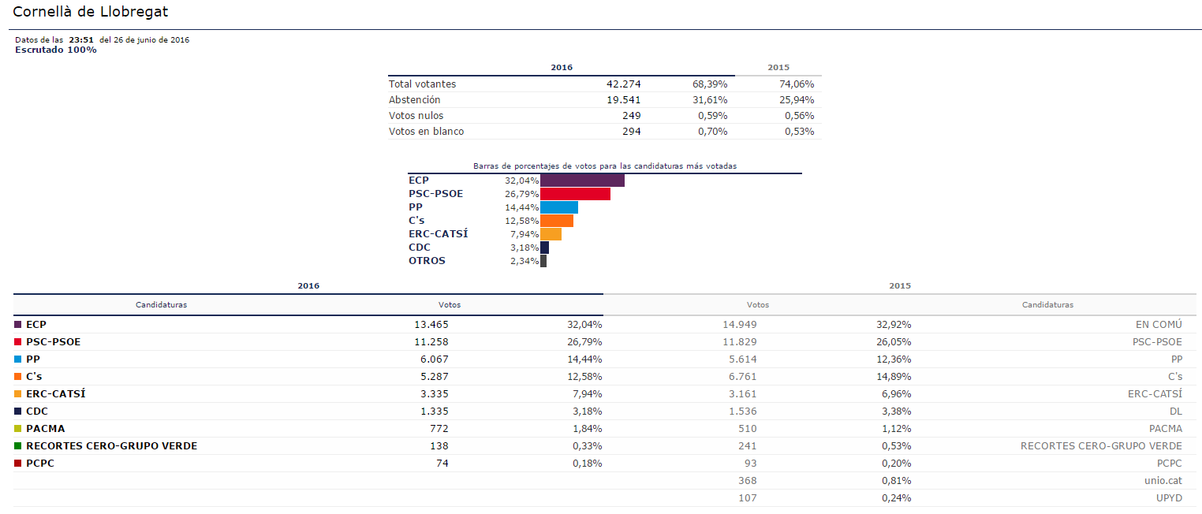This screenshot has height=514, width=1202.
Task: Click the ERC-CATSÍ color square in table
Action: 18,393
